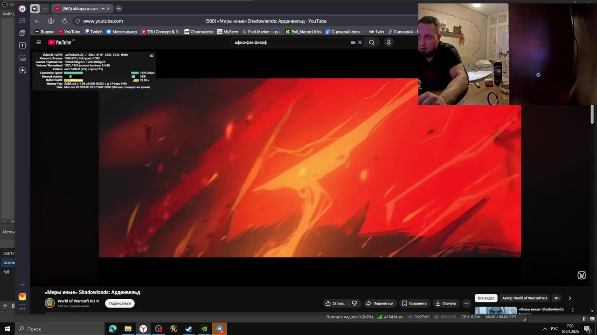Show hidden system tray icons
This screenshot has height=335, width=597.
pos(544,329)
